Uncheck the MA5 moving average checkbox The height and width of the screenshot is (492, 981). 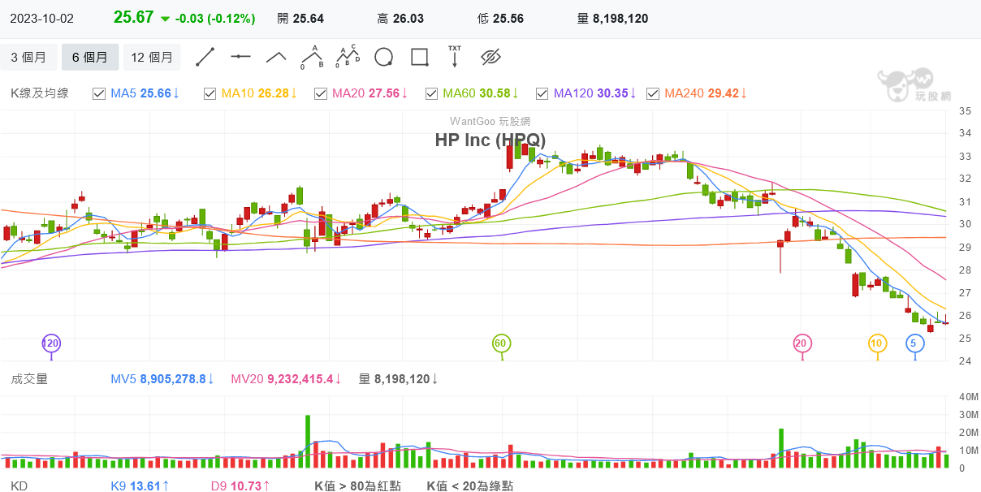(99, 93)
